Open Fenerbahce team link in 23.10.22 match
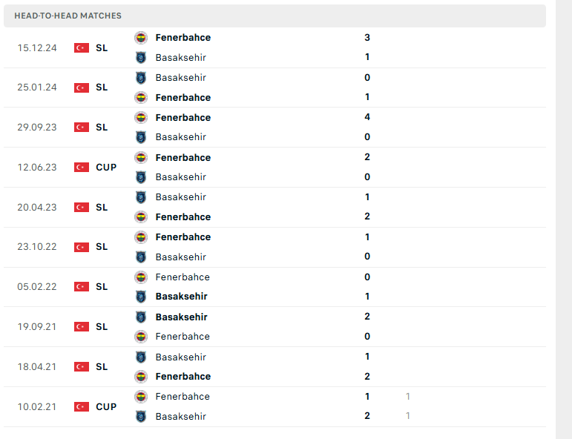 [183, 237]
